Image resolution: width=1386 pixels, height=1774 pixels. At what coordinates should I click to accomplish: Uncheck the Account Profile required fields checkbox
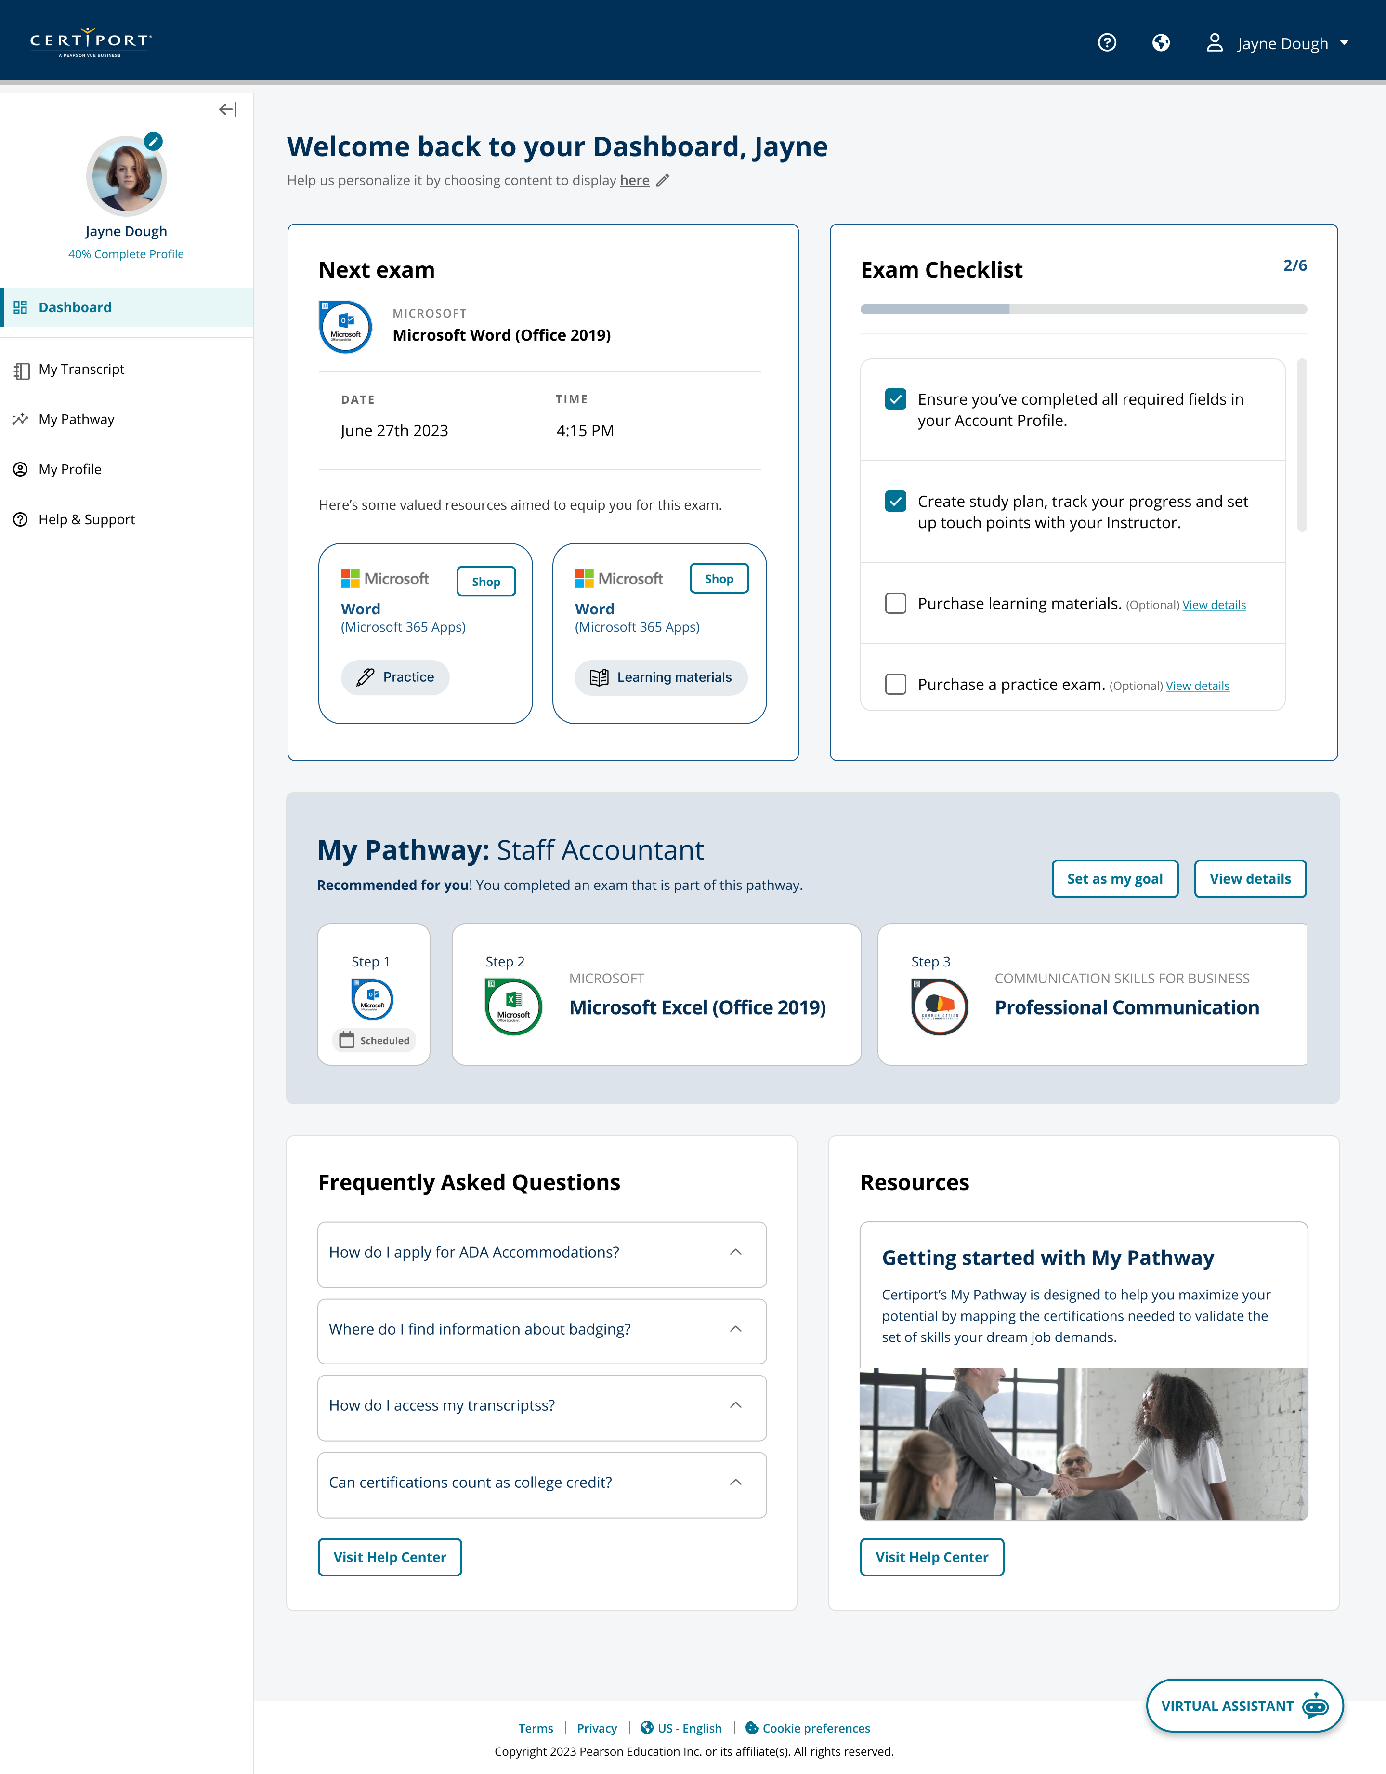point(896,399)
